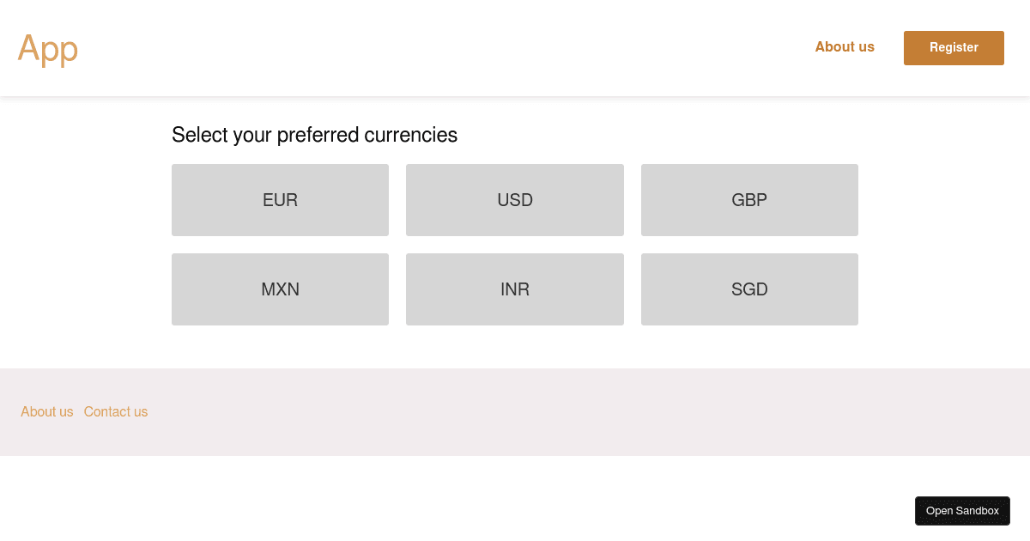Viewport: 1030px width, 541px height.
Task: Choose the British pound currency tile
Action: click(749, 200)
